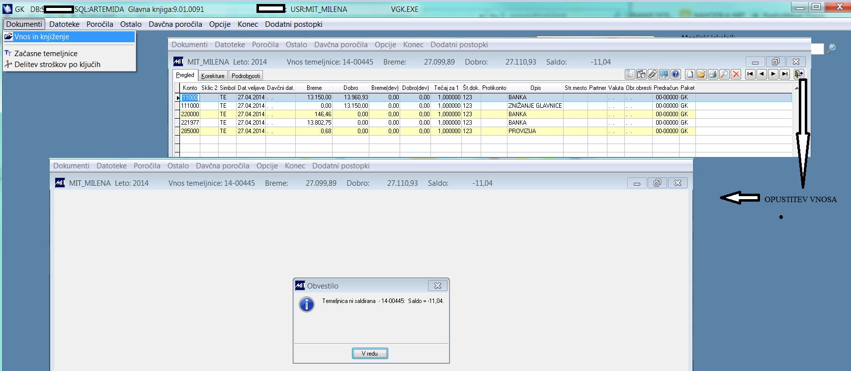Screen dimensions: 851x371
Task: Print the journal using the printer icon
Action: coord(713,74)
